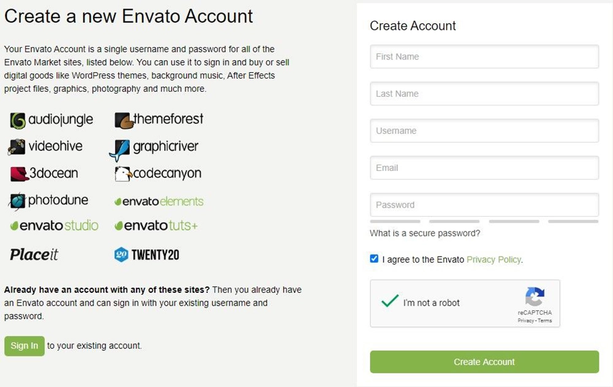Viewport: 613px width, 387px height.
Task: Click into the Email field
Action: coord(484,168)
